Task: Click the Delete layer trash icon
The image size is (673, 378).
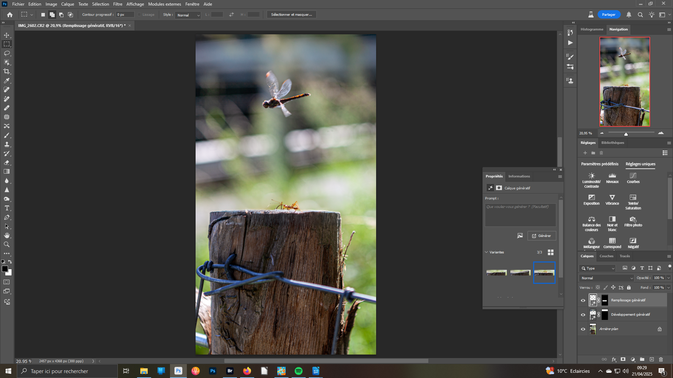Action: [x=661, y=359]
